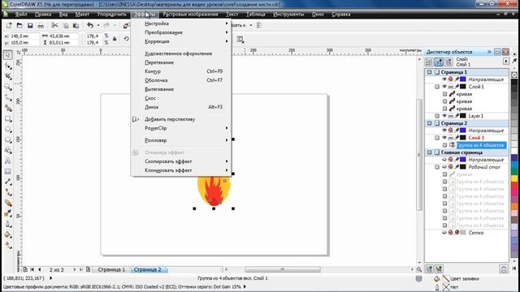Toggle eye icon of Рабочий стол layer
Screen dimensions: 520x292
(x=444, y=167)
